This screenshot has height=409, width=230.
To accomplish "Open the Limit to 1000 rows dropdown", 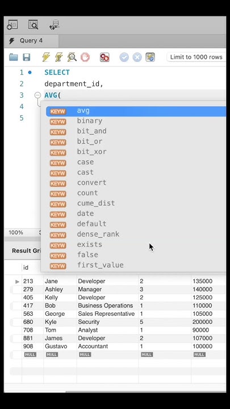I will click(x=196, y=57).
